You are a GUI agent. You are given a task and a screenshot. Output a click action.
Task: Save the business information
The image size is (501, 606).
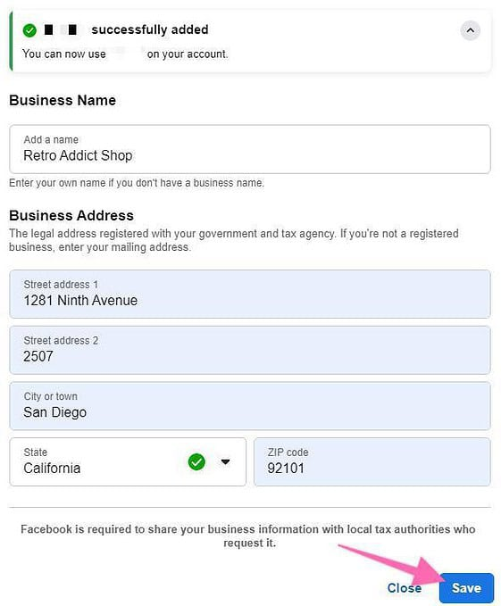pyautogui.click(x=466, y=588)
